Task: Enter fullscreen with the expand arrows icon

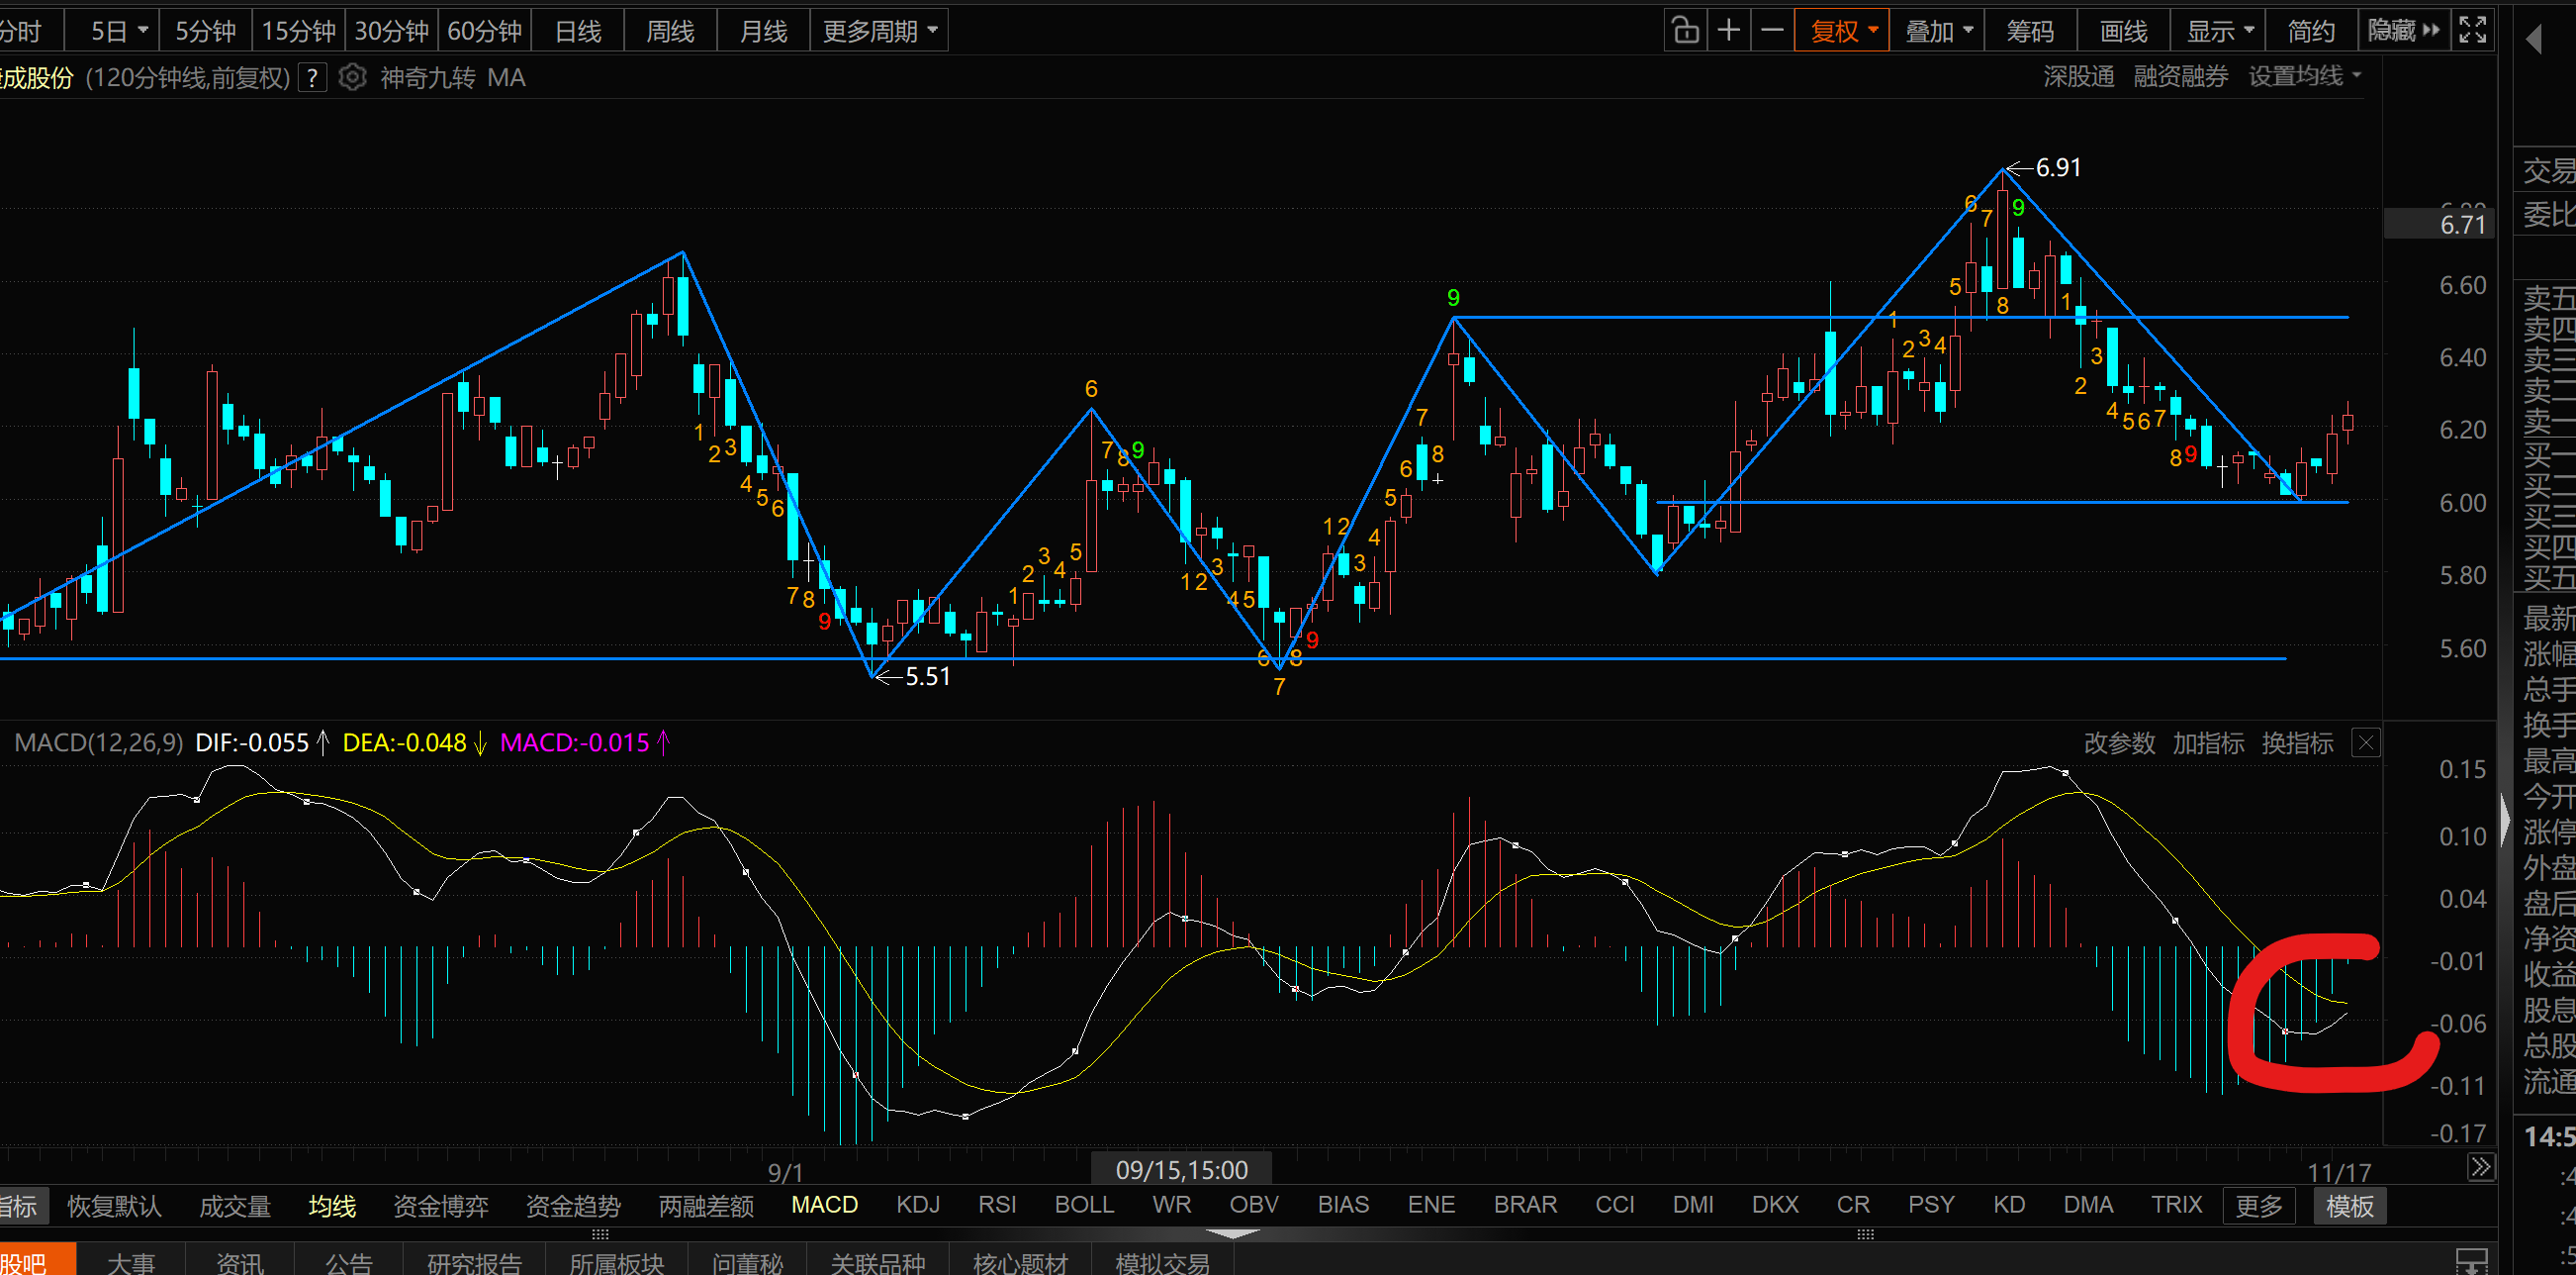Action: pos(2473,31)
